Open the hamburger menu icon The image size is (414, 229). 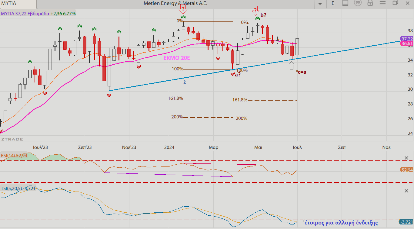pyautogui.click(x=382, y=3)
